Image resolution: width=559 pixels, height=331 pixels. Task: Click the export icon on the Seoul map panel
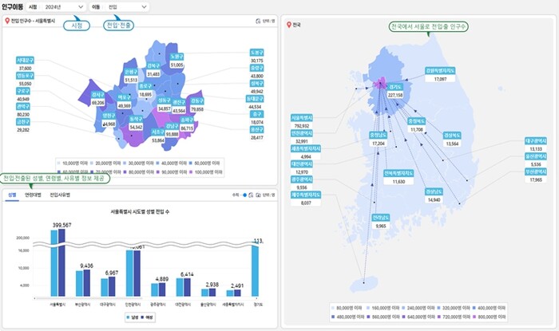pos(257,22)
